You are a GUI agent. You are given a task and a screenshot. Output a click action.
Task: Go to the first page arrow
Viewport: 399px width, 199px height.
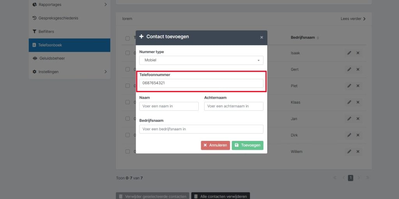point(335,178)
